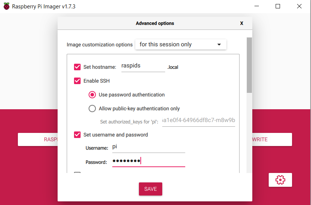Edit the hostname field raspids
311x205 pixels.
(x=143, y=67)
